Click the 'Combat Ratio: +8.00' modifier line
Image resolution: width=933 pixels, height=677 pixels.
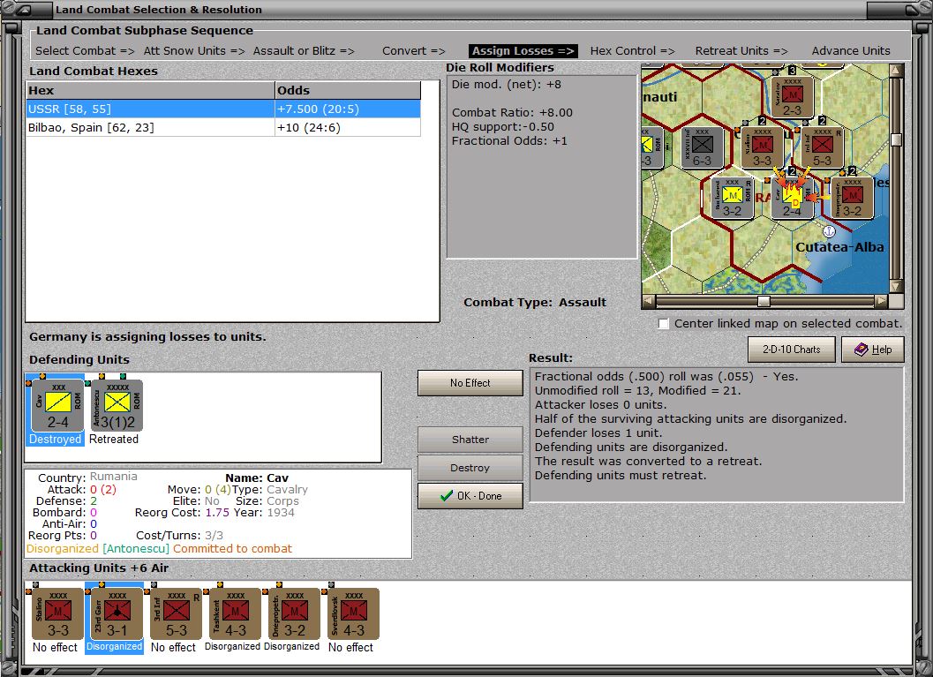tap(512, 112)
